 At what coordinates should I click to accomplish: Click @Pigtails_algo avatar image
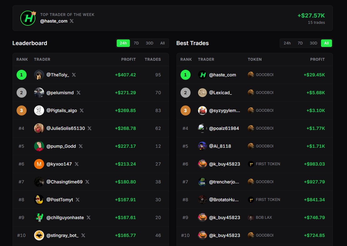(39, 110)
